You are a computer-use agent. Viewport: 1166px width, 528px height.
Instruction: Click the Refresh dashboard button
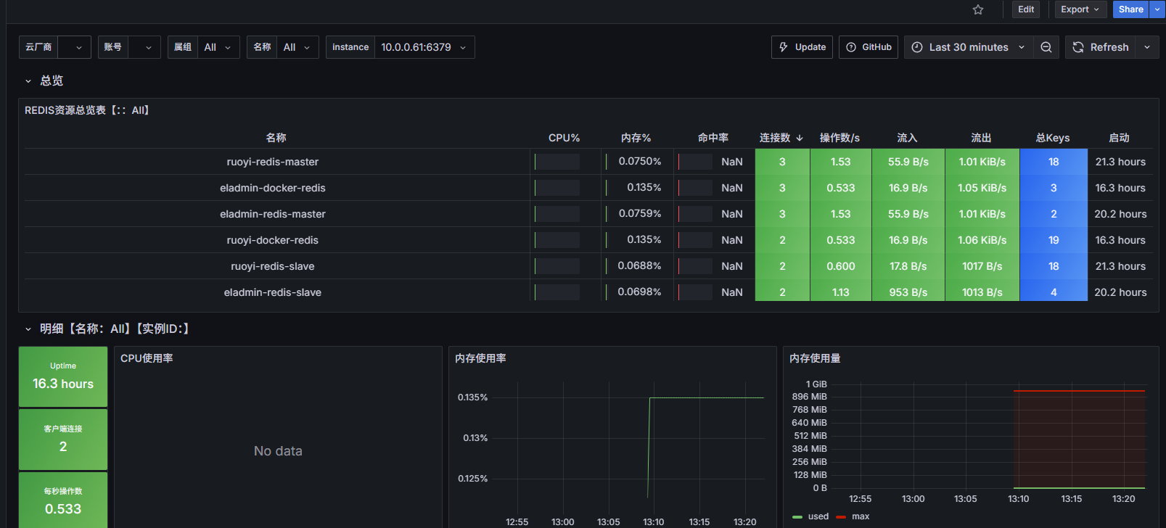1100,47
